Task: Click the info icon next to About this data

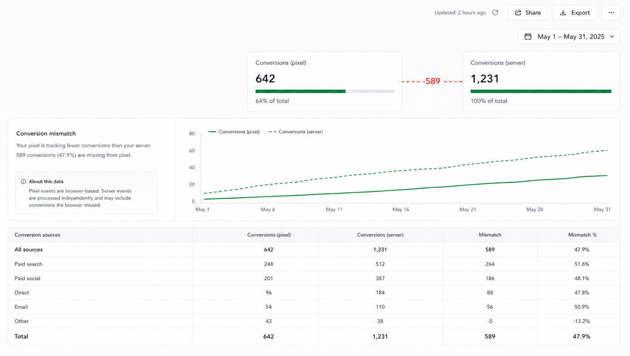Action: coord(23,182)
